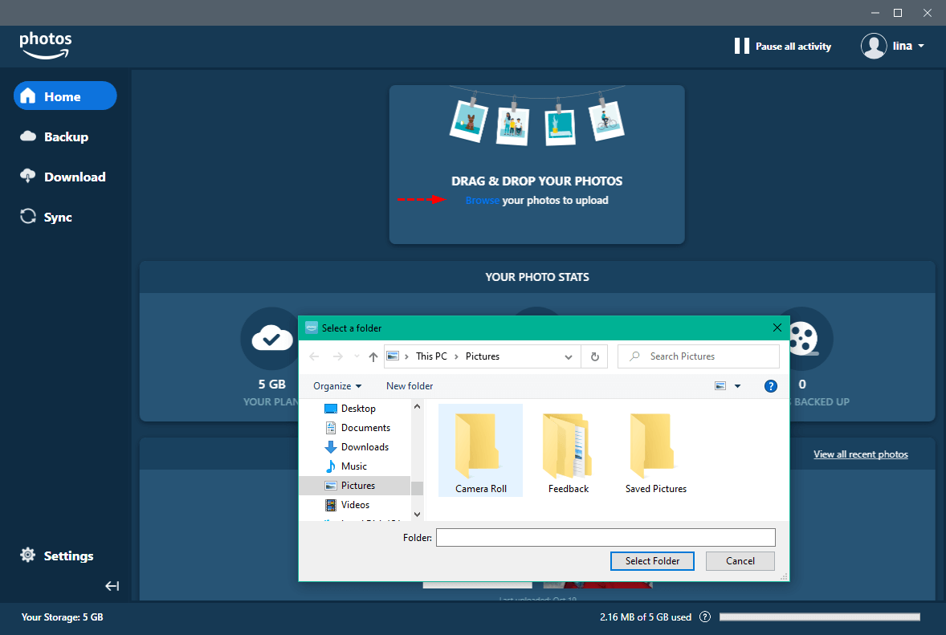Refresh the Pictures folder listing
946x635 pixels.
(594, 356)
